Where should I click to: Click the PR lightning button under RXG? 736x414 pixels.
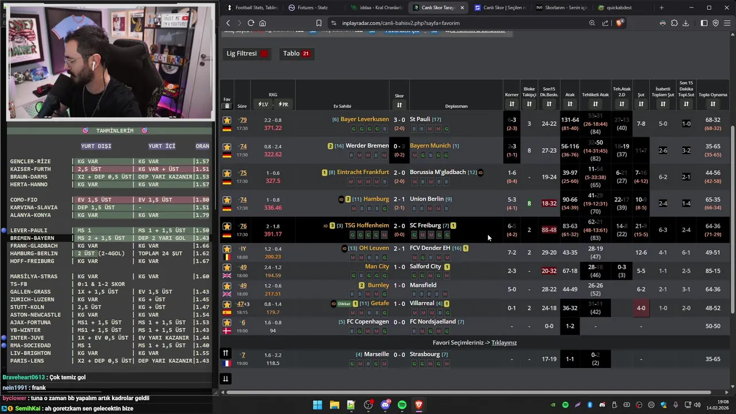[x=283, y=104]
